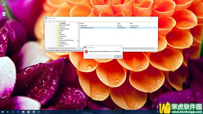Expand the SettingSync key
Image resolution: width=203 pixels, height=114 pixels.
click(x=56, y=42)
